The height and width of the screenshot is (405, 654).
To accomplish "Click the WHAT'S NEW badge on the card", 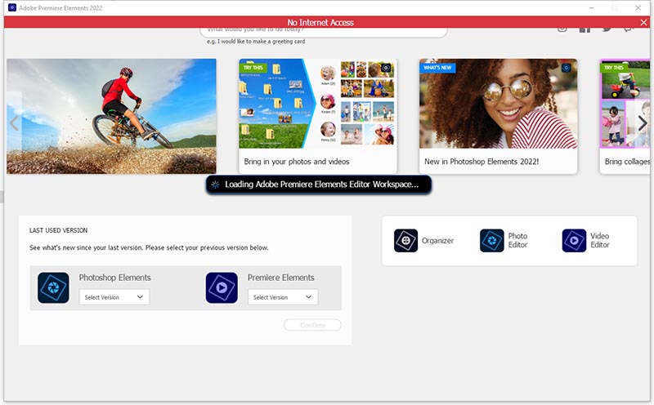I will [x=437, y=68].
